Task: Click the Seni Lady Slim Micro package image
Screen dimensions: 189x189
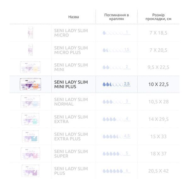Action: pos(31,33)
